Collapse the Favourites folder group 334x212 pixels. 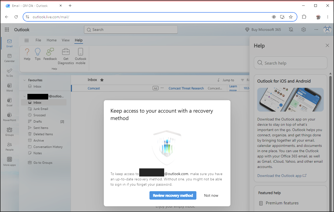25,80
